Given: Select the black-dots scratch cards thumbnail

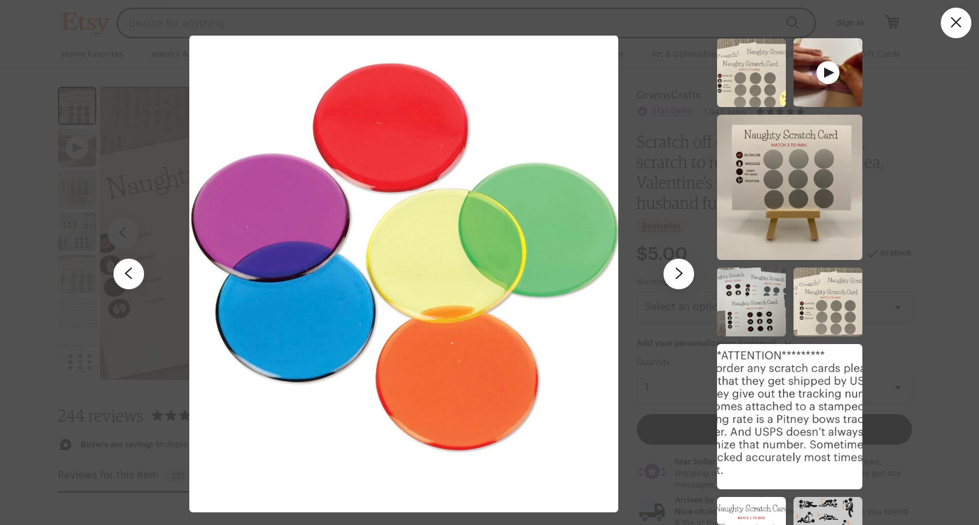Looking at the screenshot, I should 751,302.
